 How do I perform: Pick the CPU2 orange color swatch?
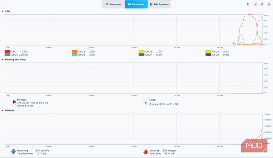point(74,52)
